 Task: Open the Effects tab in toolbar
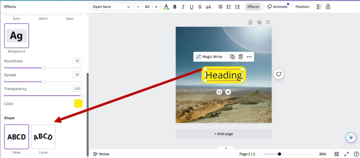253,7
